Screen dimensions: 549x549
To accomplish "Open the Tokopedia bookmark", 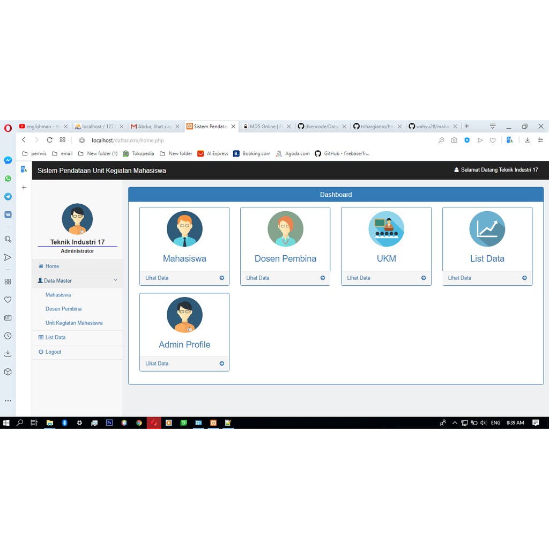I will [x=143, y=153].
